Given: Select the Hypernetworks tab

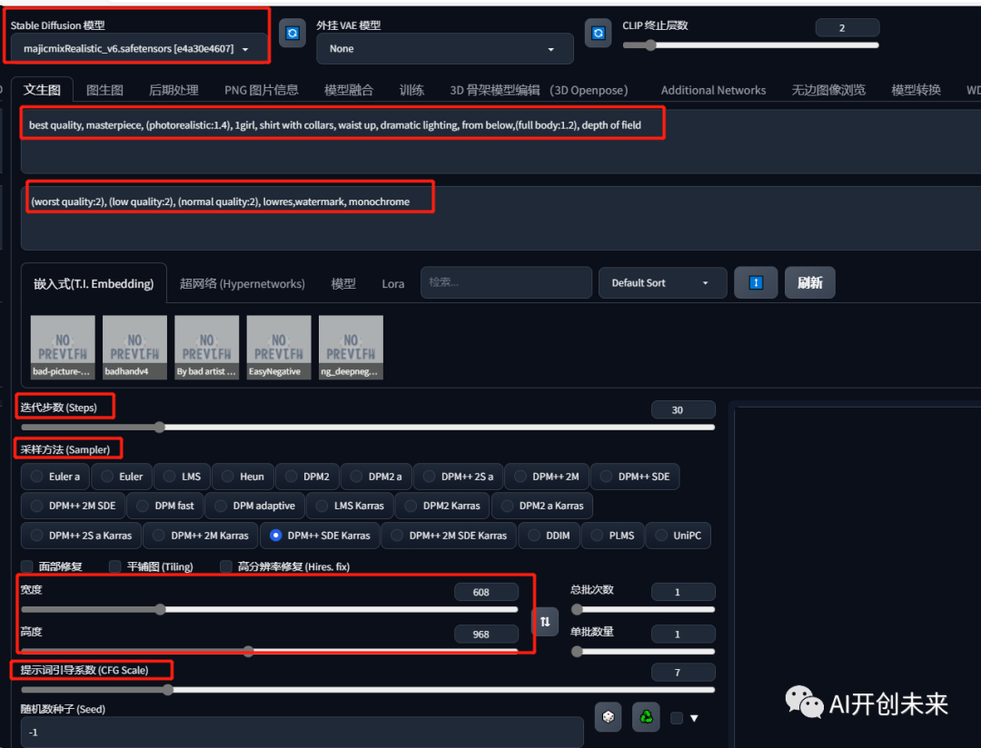Looking at the screenshot, I should click(x=243, y=284).
